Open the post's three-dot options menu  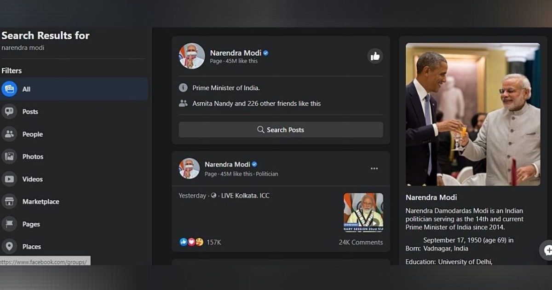pyautogui.click(x=374, y=168)
